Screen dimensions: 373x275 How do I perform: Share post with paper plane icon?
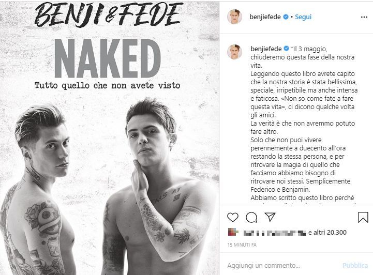[270, 217]
